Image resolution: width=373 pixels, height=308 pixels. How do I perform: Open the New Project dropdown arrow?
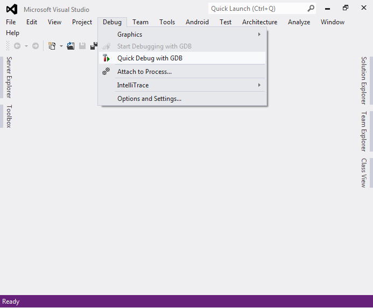61,46
